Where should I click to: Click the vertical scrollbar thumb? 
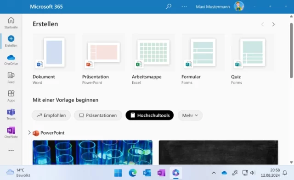click(291, 50)
